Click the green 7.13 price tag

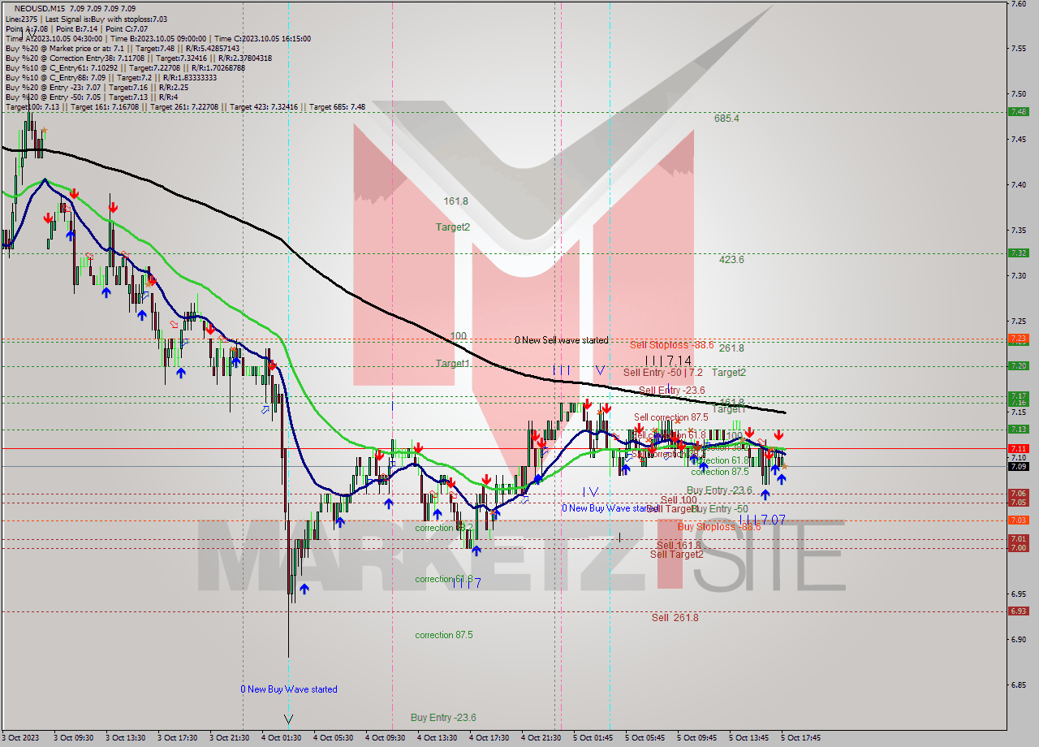tap(1018, 429)
